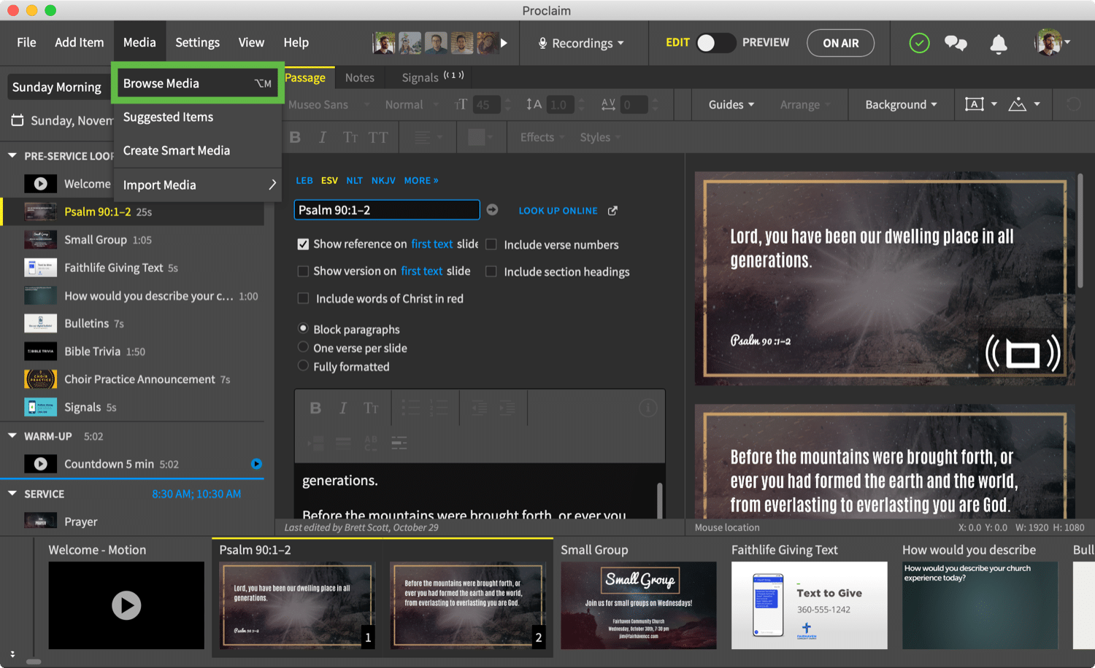The height and width of the screenshot is (668, 1095).
Task: Click the image insert mountain icon
Action: [1018, 104]
